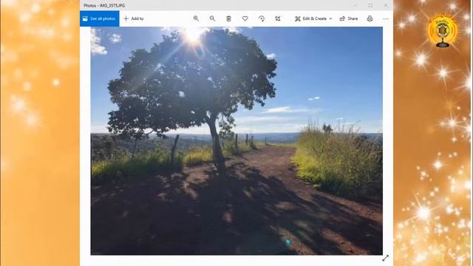The image size is (473, 266).
Task: Zoom out of the photo
Action: 212,18
